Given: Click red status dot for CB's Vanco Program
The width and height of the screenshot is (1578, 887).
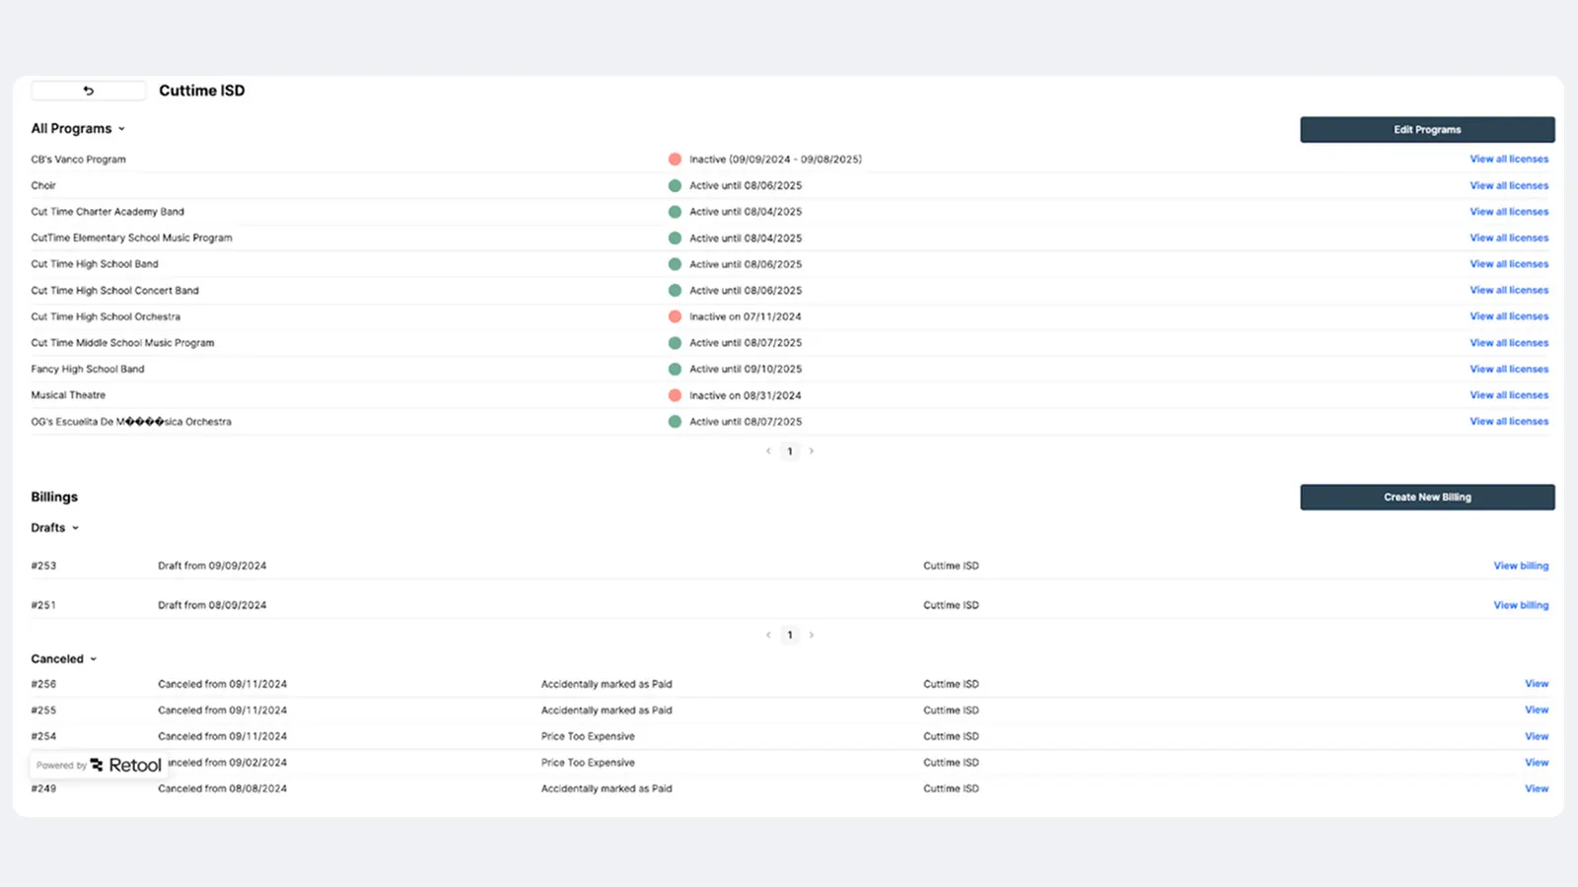Looking at the screenshot, I should (x=675, y=159).
